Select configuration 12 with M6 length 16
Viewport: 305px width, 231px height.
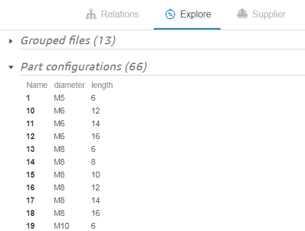[x=69, y=136]
